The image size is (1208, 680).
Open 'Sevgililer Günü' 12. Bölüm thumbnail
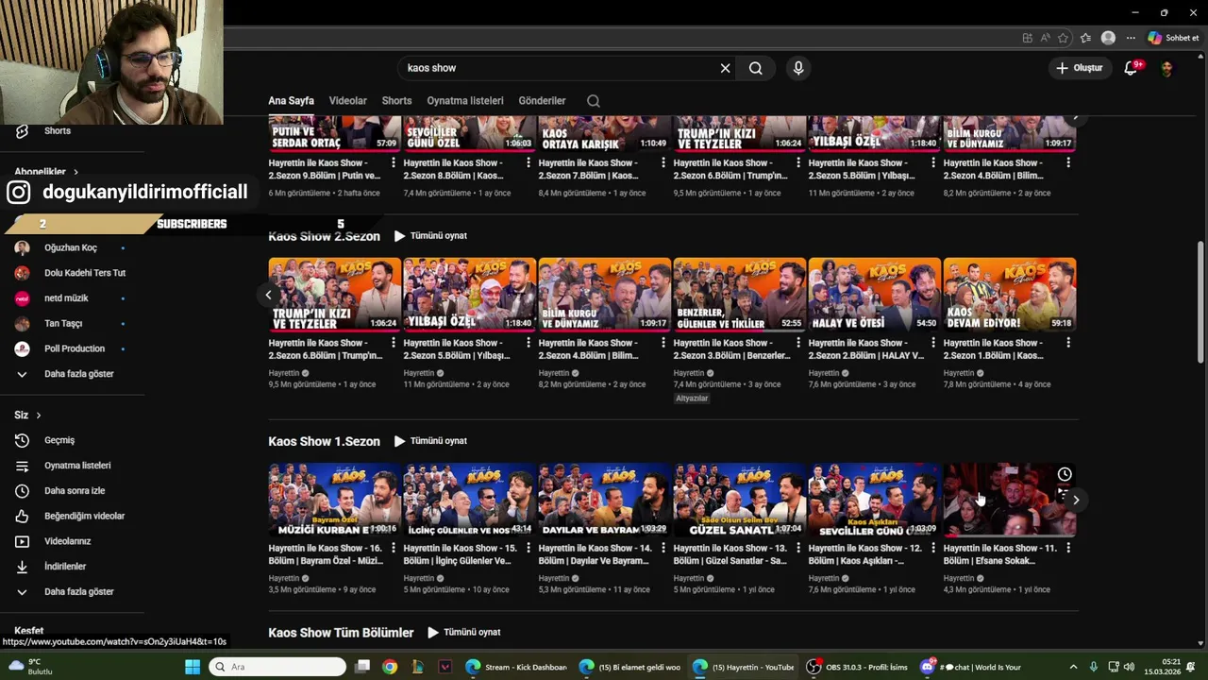coord(875,500)
